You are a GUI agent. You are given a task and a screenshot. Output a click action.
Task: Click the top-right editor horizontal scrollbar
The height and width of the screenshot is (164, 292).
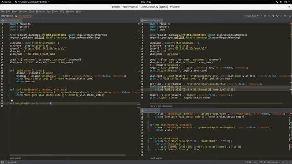216,103
